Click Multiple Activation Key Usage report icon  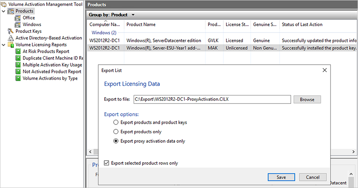(x=18, y=65)
